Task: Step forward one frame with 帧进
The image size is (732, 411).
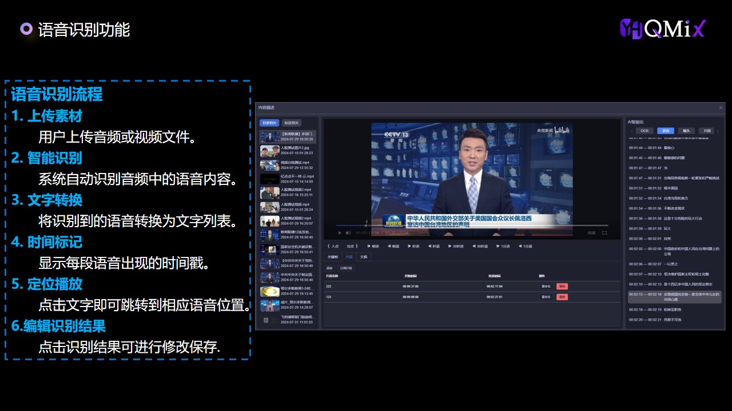Action: pyautogui.click(x=373, y=246)
